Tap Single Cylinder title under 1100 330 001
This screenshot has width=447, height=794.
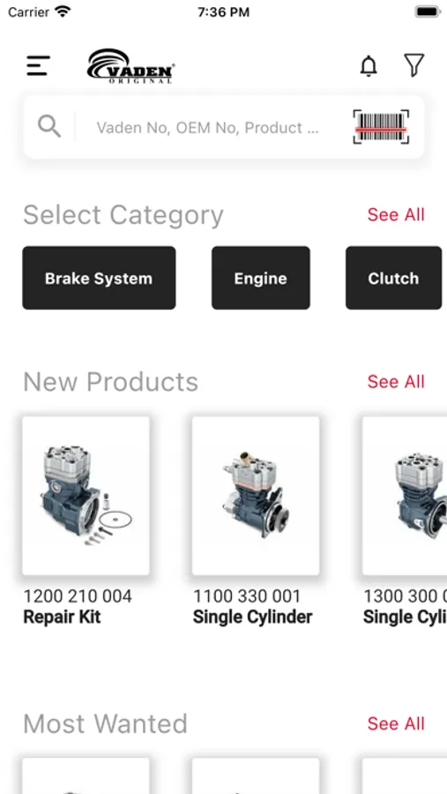pyautogui.click(x=253, y=617)
